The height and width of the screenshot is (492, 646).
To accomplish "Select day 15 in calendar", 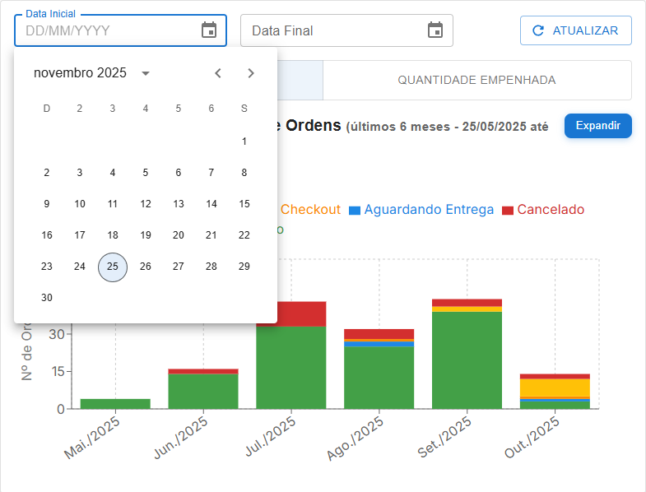I will (244, 204).
